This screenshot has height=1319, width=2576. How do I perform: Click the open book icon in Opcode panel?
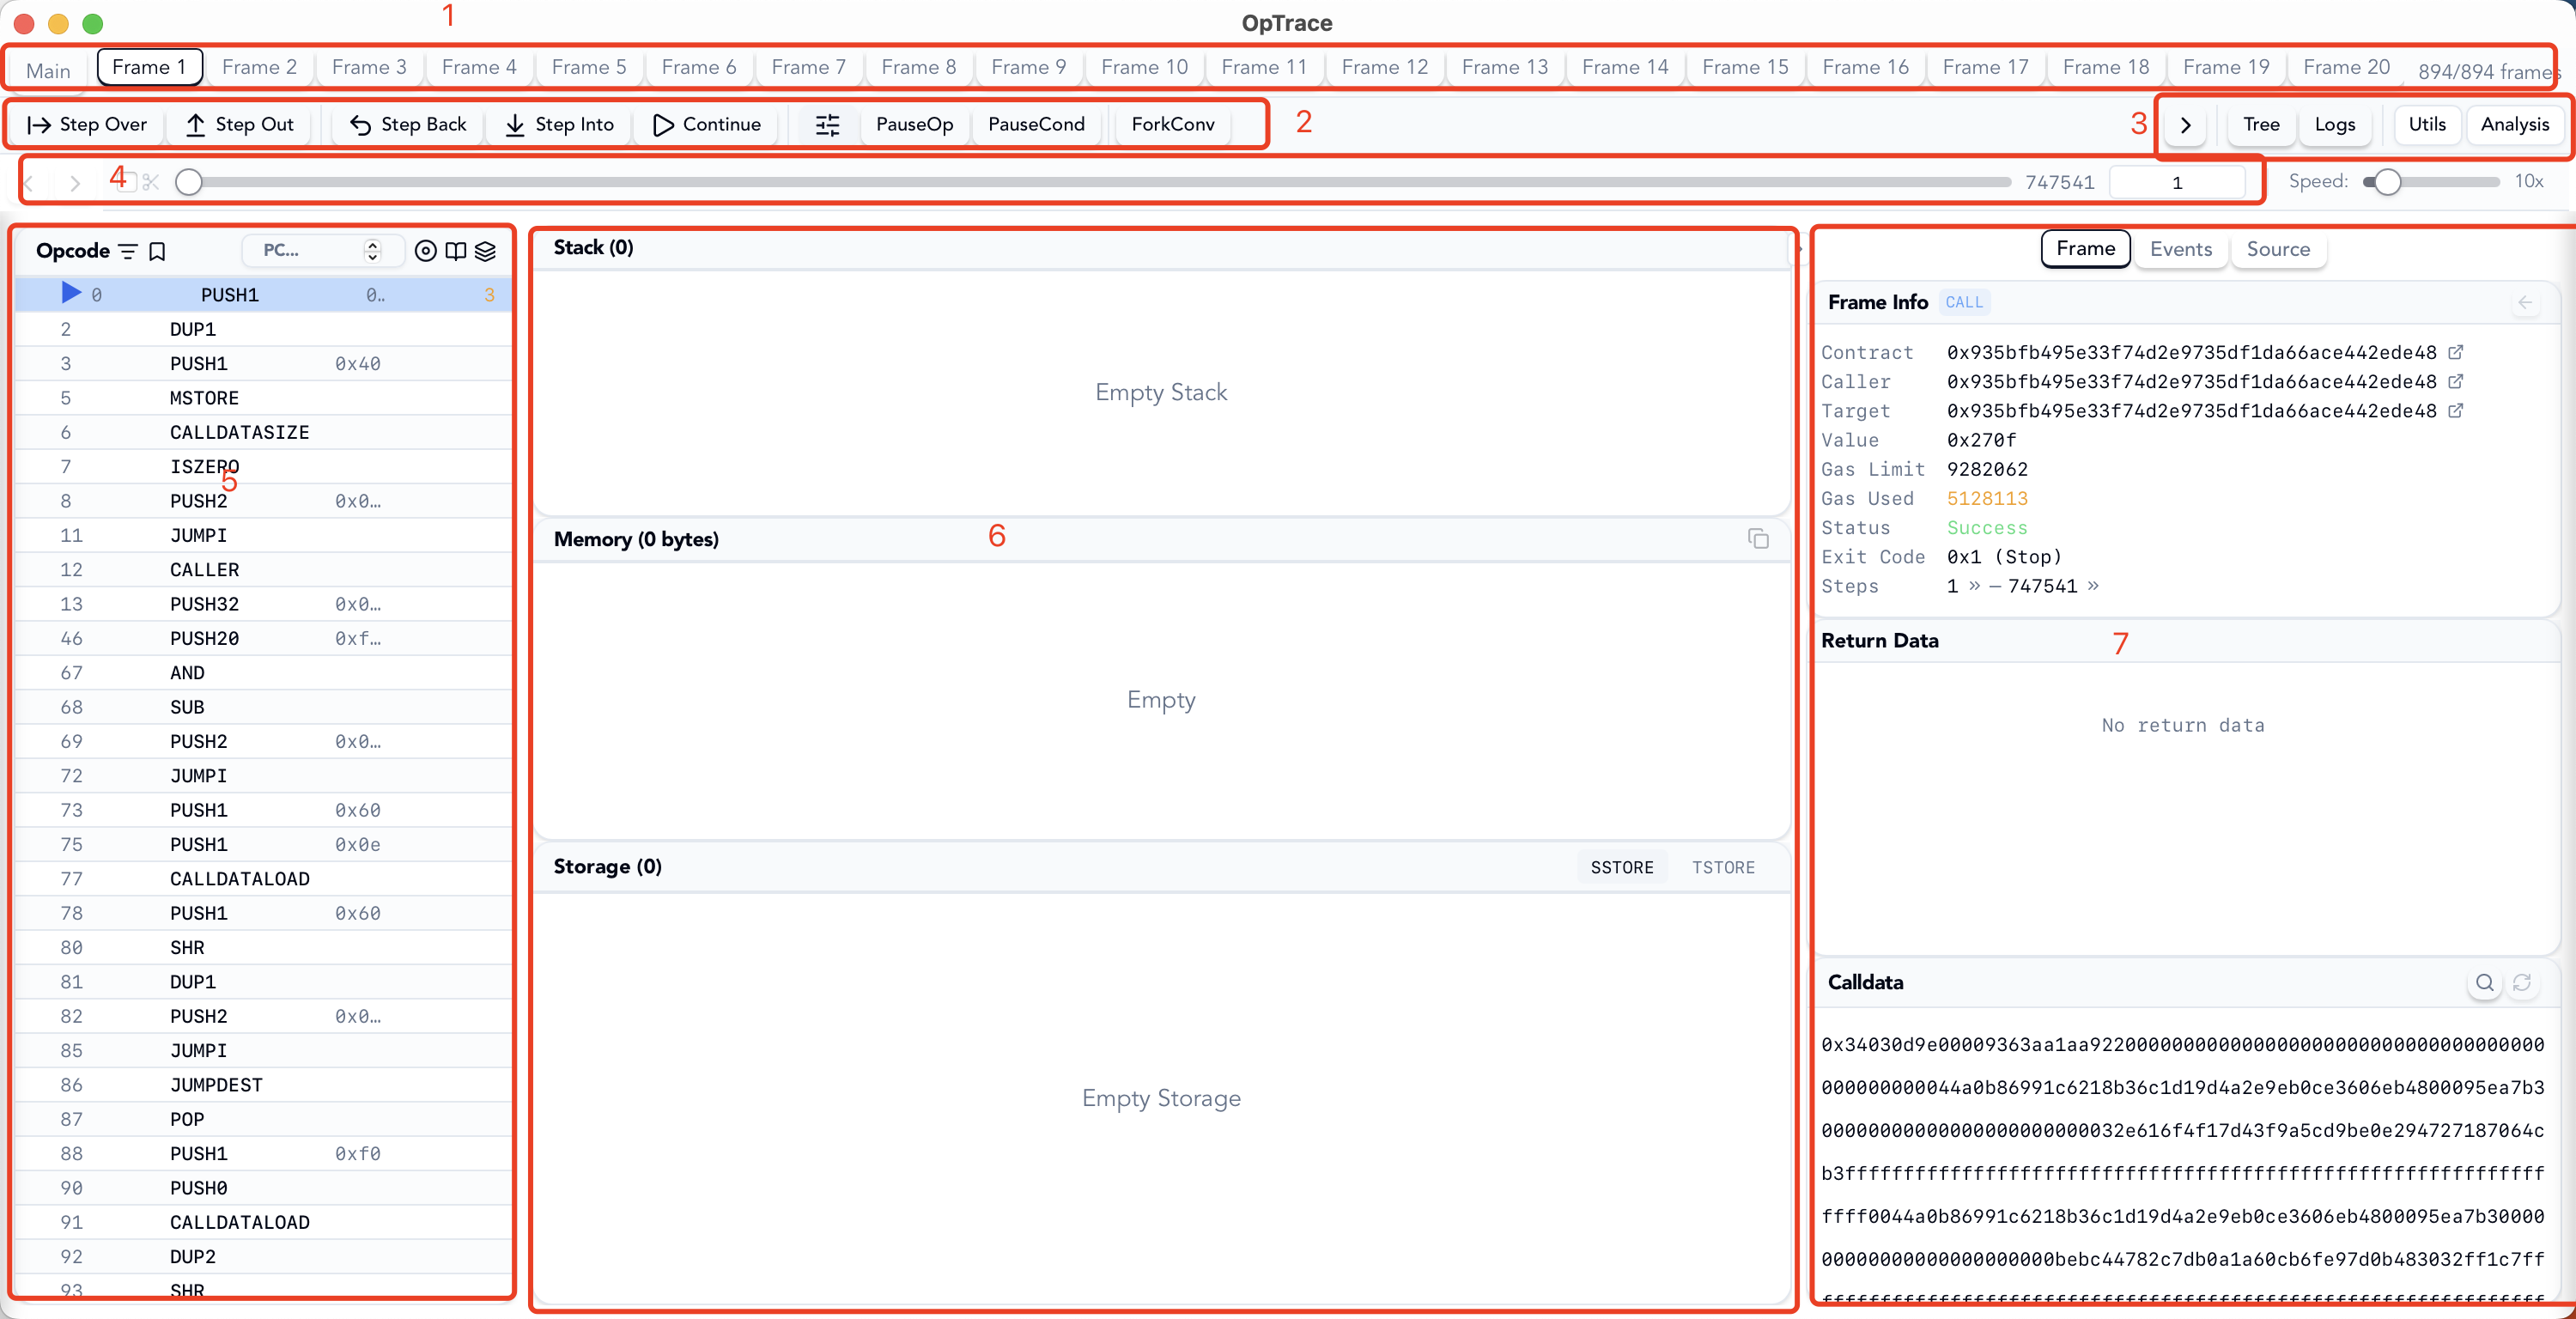coord(455,251)
